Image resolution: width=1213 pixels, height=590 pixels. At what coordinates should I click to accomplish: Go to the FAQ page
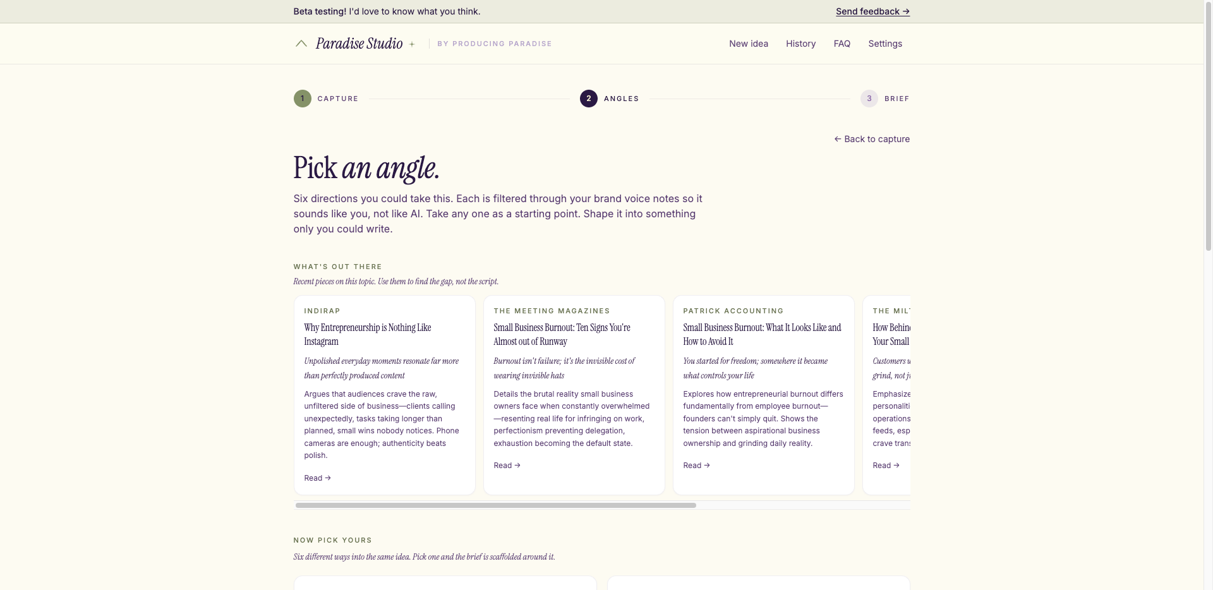842,44
